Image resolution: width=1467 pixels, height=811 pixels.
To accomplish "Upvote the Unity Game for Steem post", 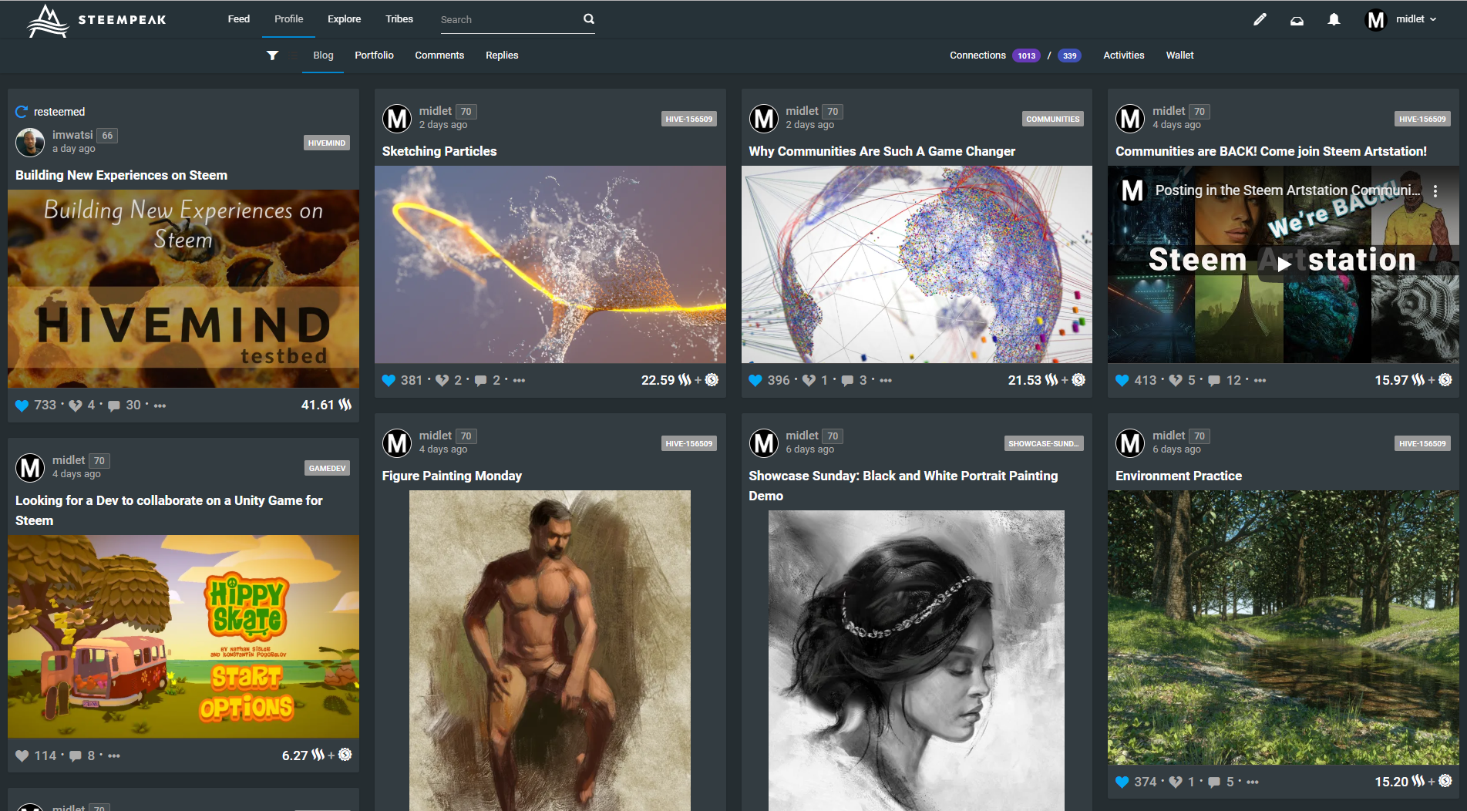I will [22, 756].
